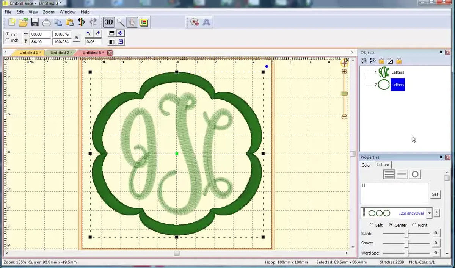Open the I2SFancyOval font dropdown
The image size is (455, 268).
429,213
